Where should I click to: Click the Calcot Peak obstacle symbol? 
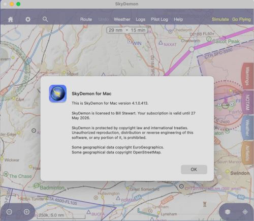(209, 39)
